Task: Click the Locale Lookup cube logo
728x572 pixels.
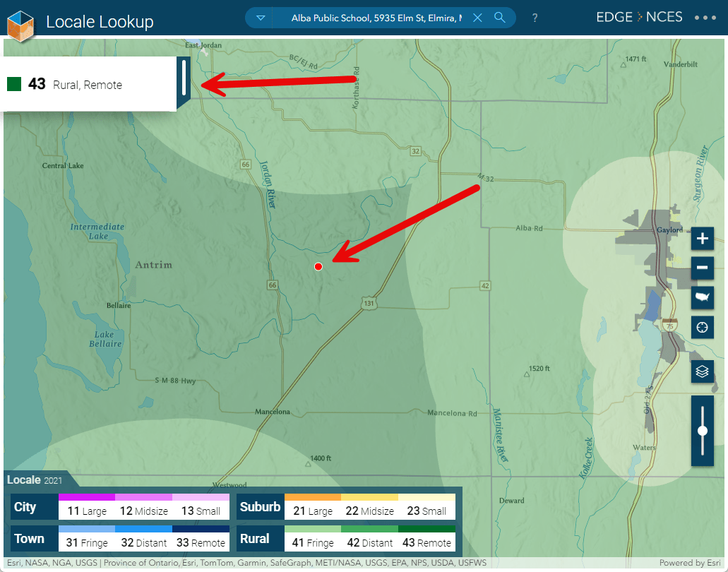Action: coord(20,25)
